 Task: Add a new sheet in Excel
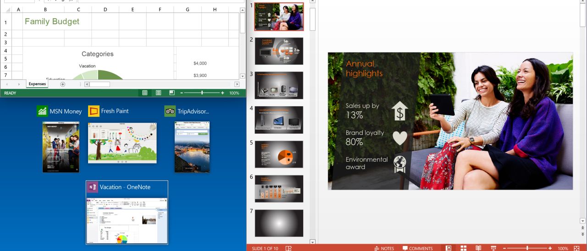(x=63, y=84)
